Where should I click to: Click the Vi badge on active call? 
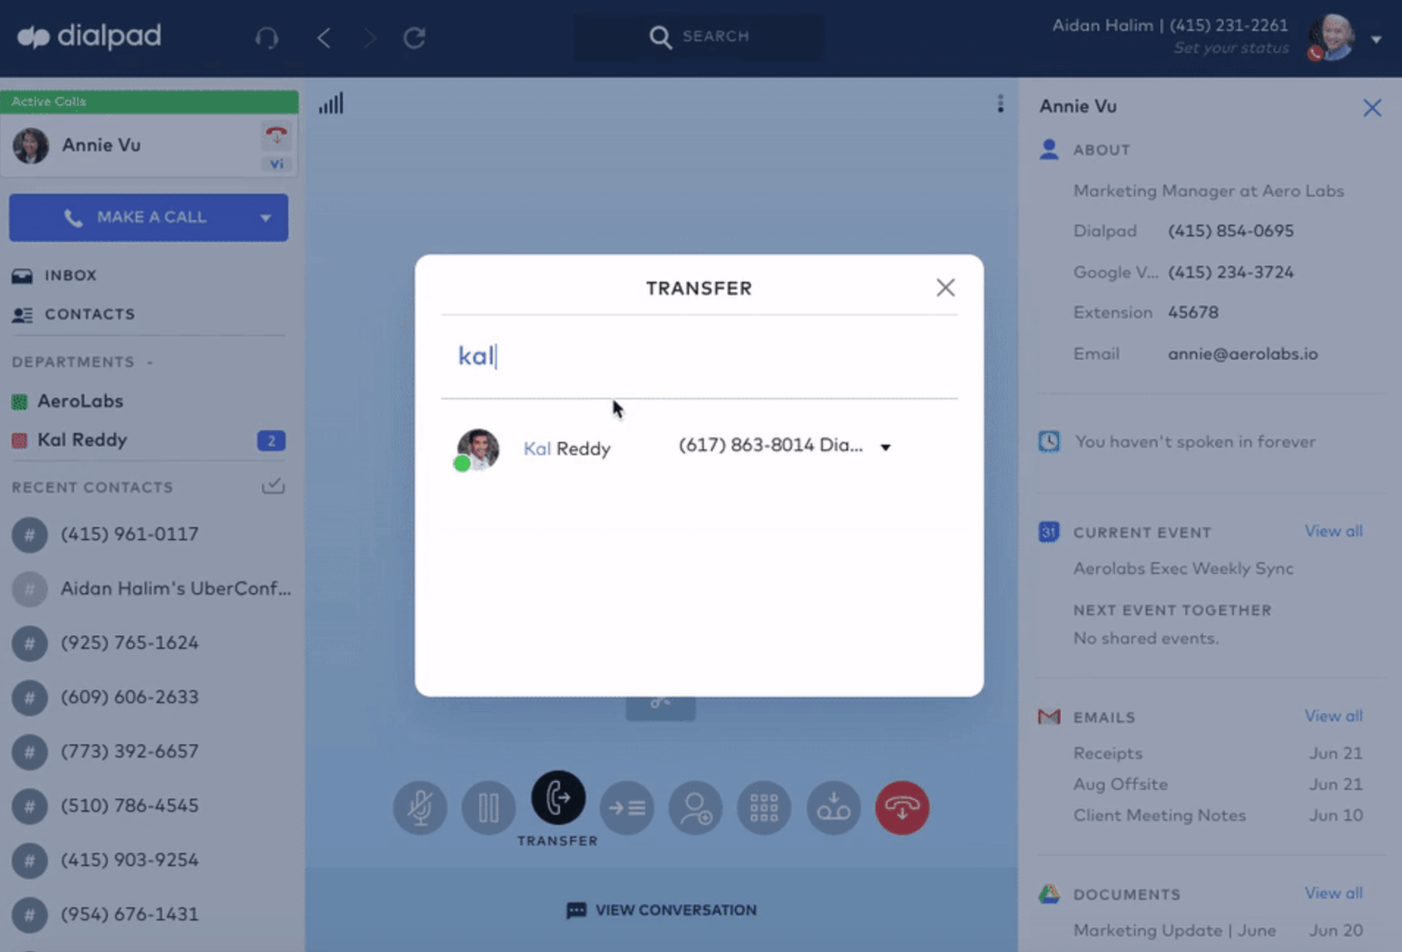point(276,164)
